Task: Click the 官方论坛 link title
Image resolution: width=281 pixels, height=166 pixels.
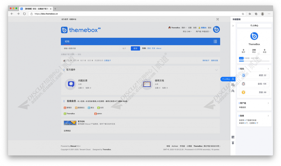Action: click(81, 121)
